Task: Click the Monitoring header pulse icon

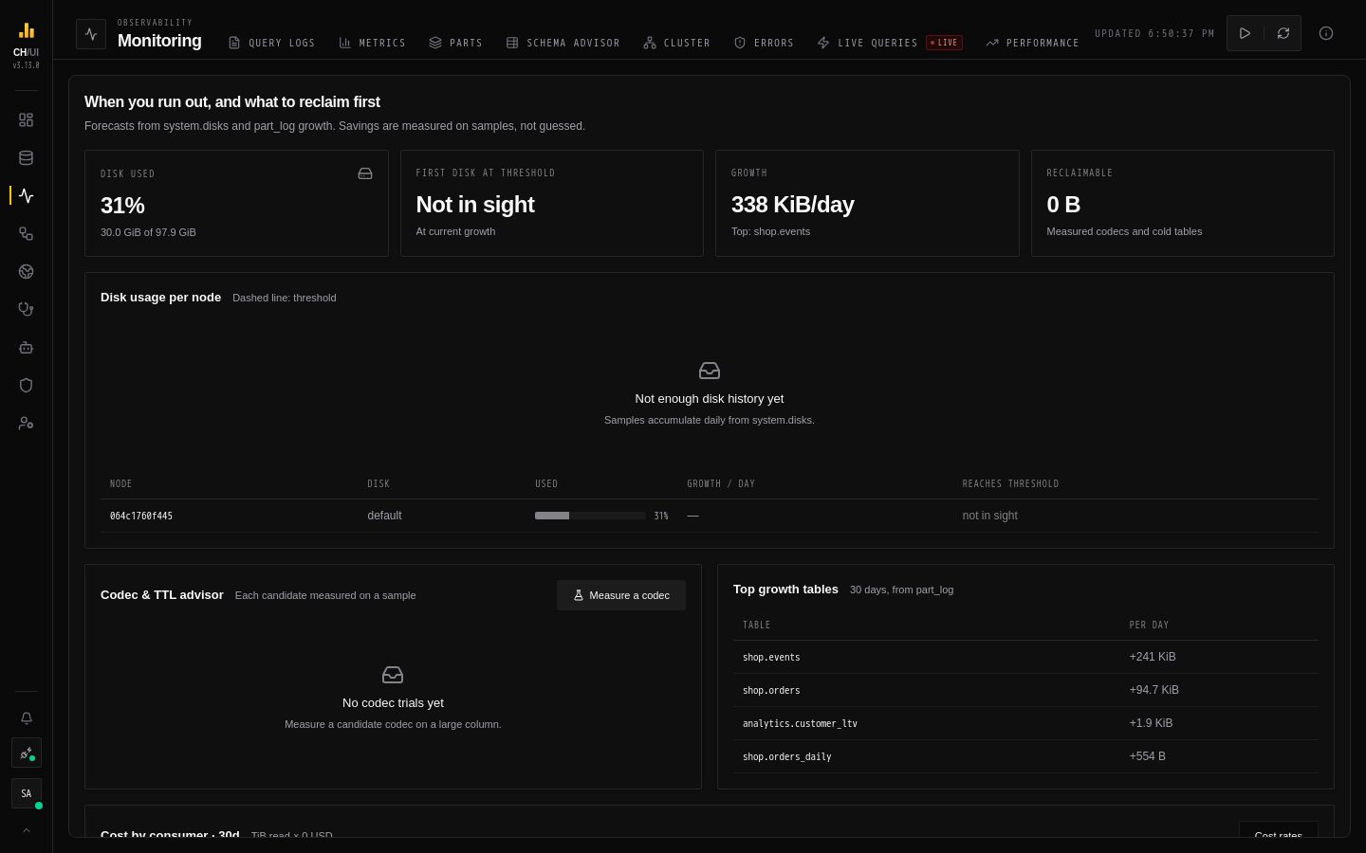Action: point(91,34)
